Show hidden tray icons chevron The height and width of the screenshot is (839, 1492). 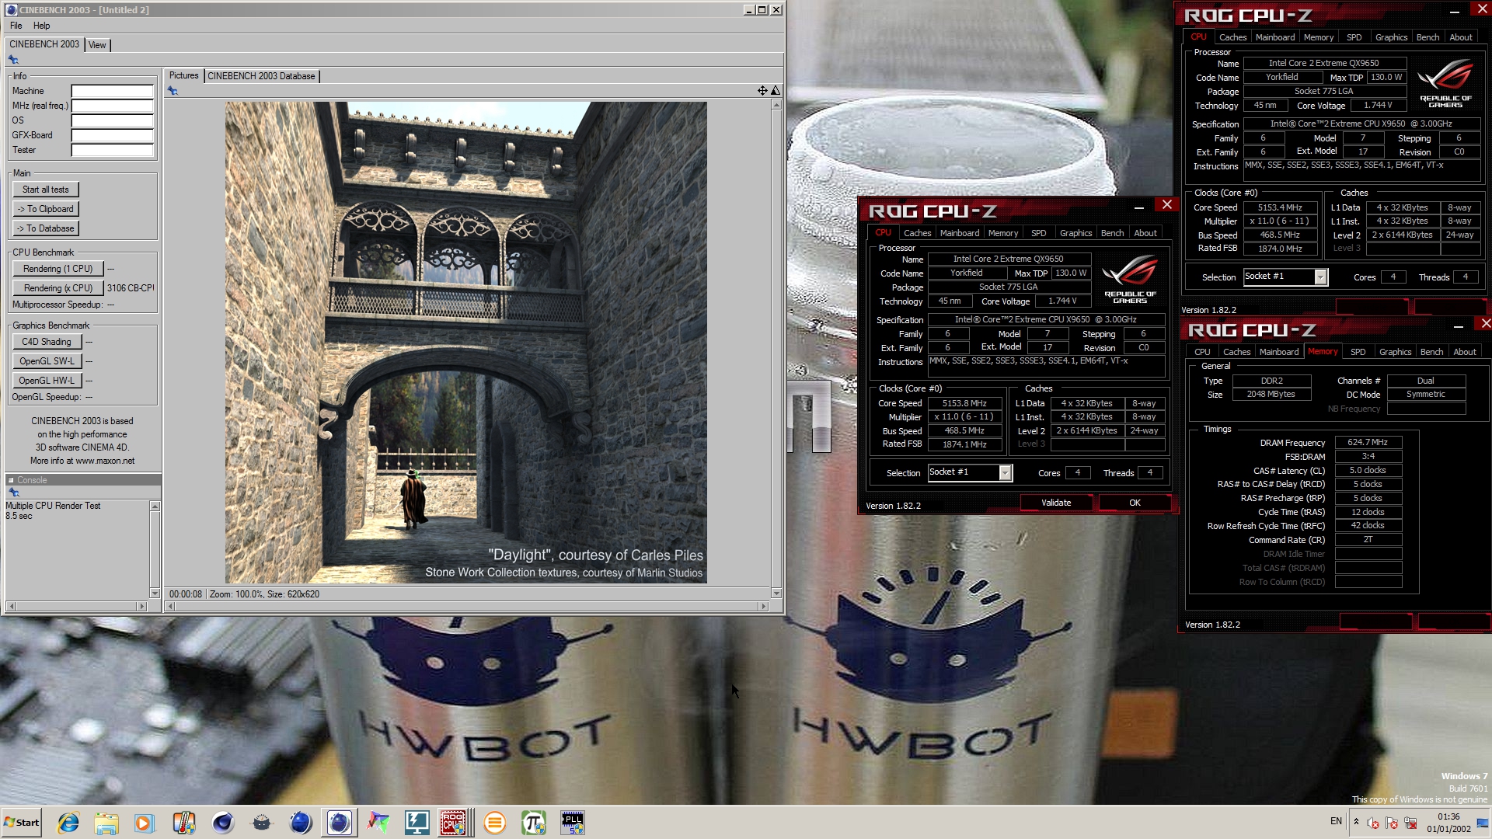tap(1356, 822)
